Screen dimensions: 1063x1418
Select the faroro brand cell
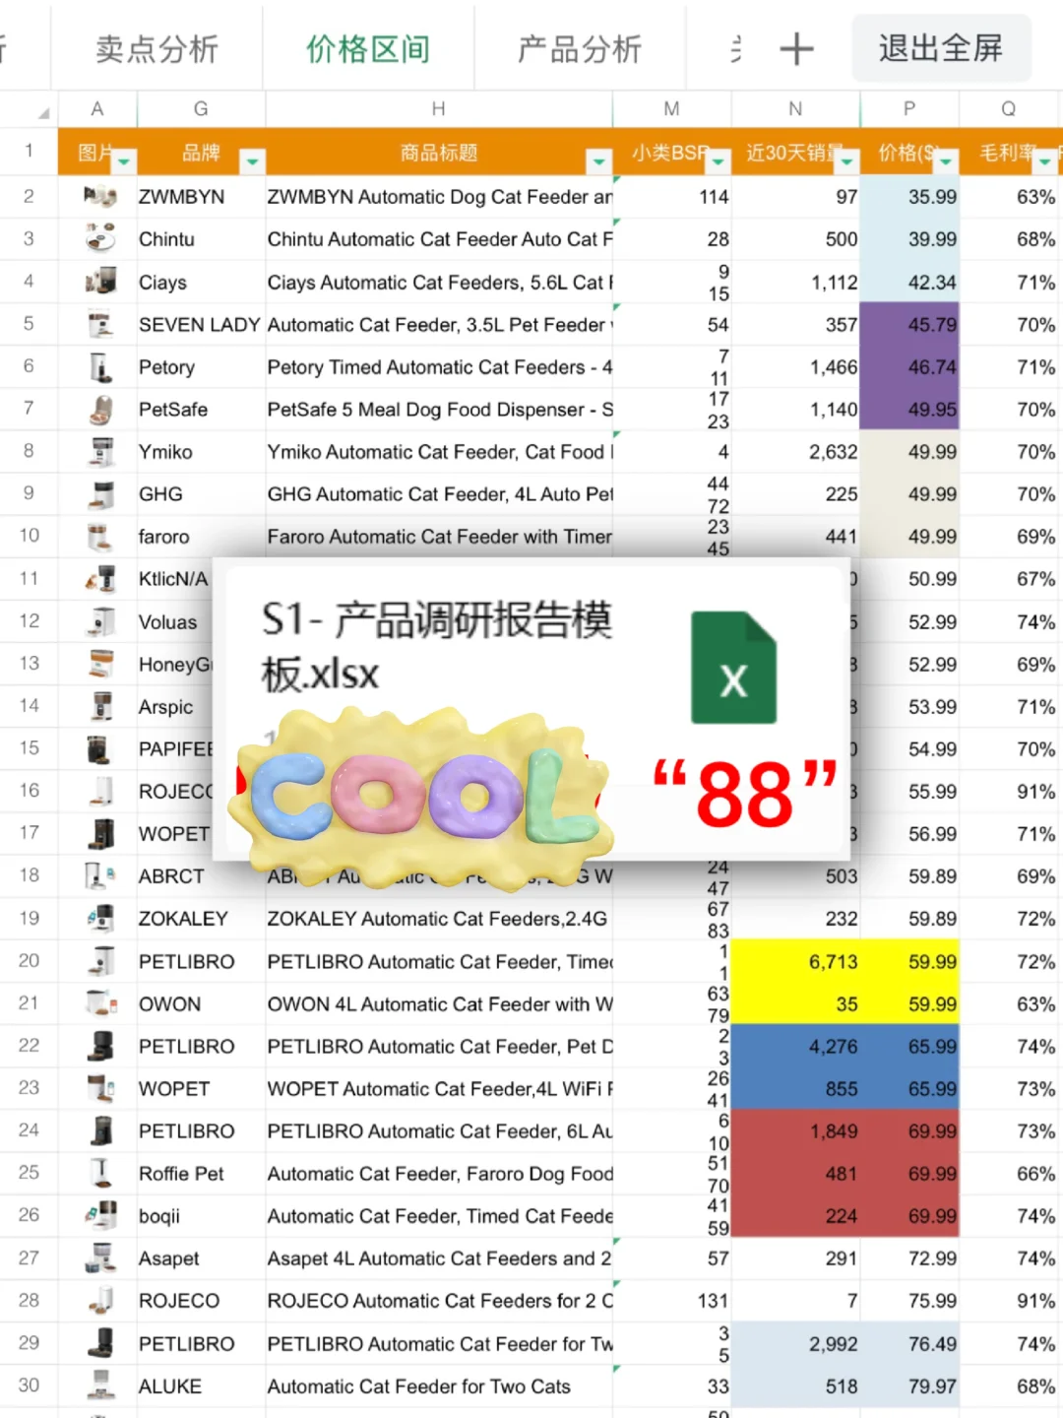click(x=201, y=537)
